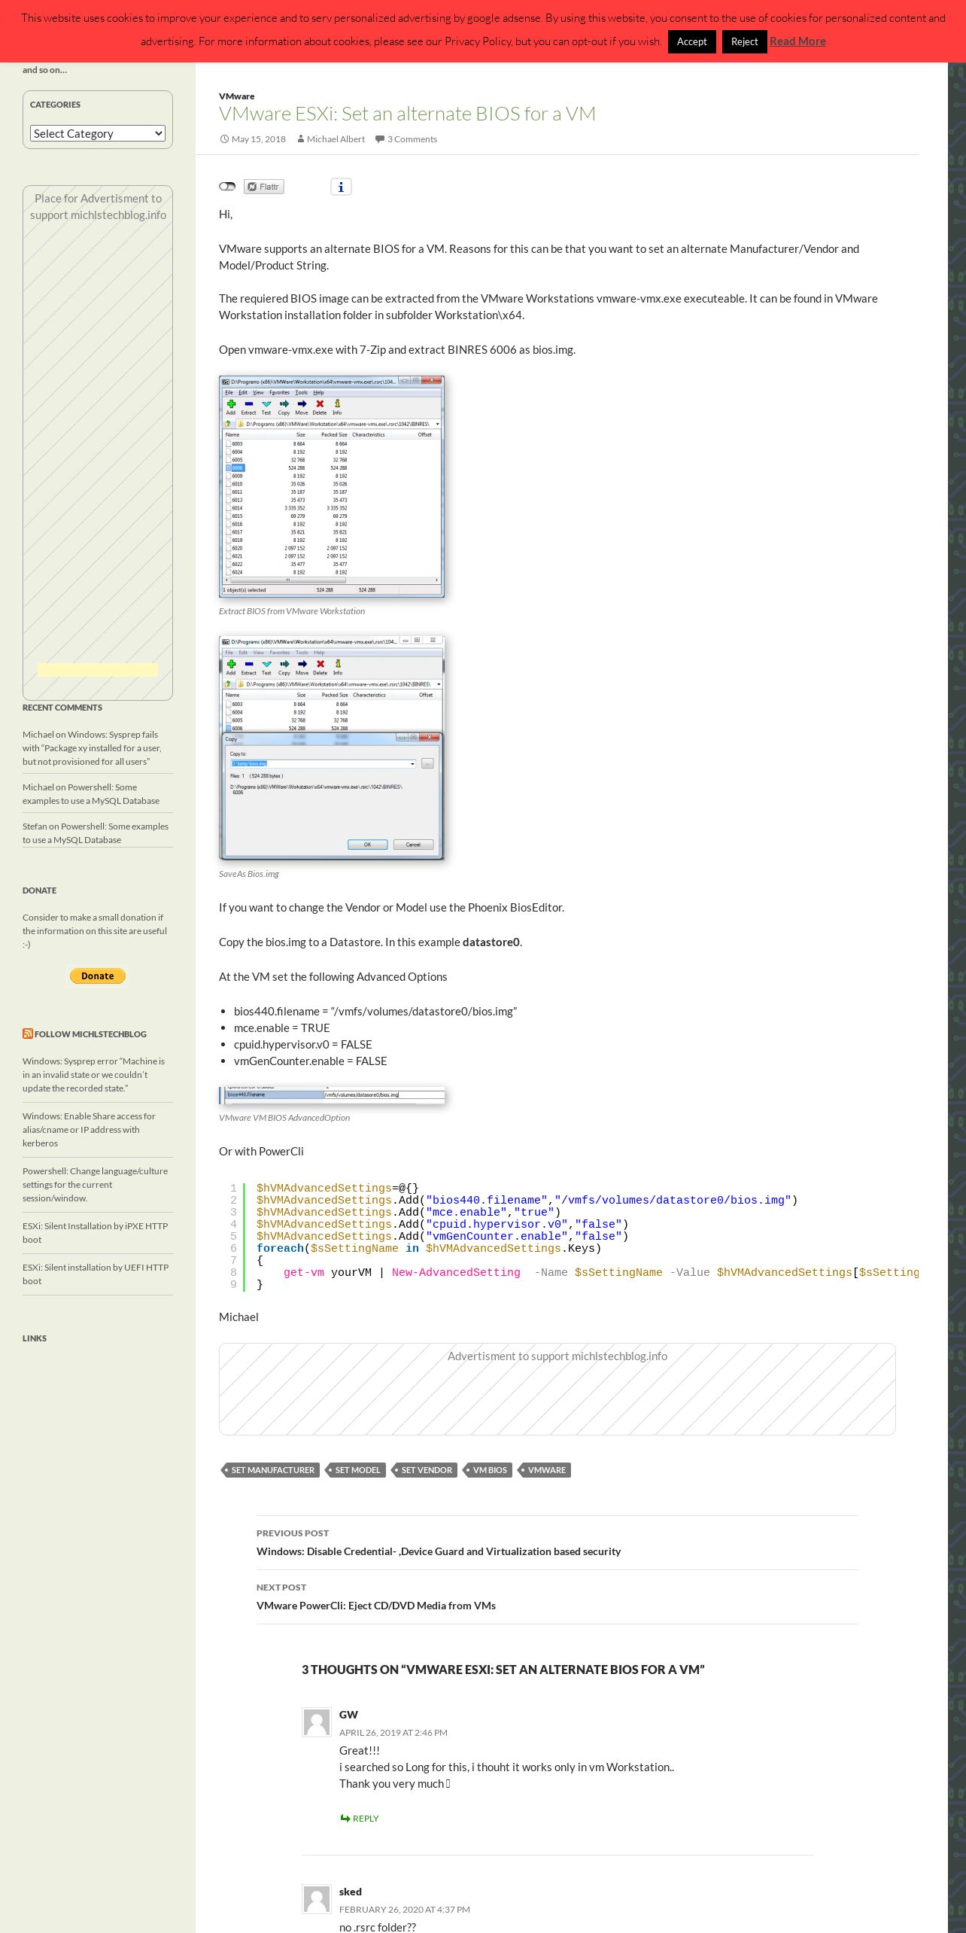Select the SET MANUFACTURER tag
The width and height of the screenshot is (966, 1933).
coord(272,1470)
